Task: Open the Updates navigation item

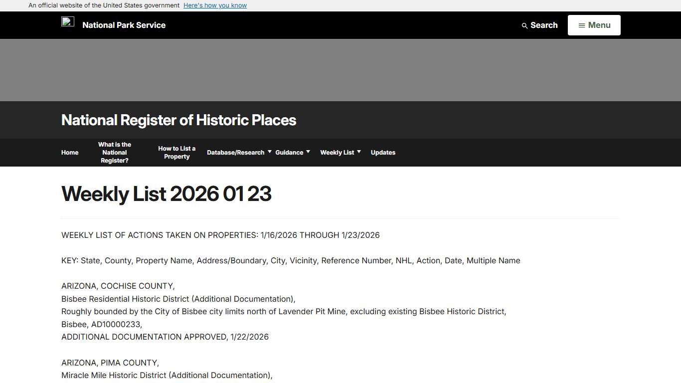Action: [x=383, y=153]
